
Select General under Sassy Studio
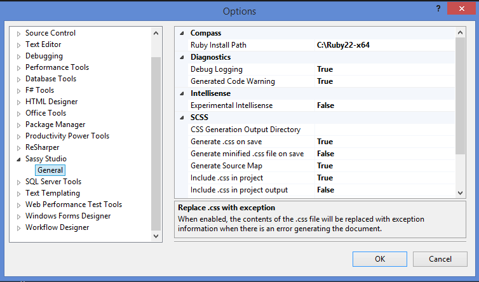[50, 170]
